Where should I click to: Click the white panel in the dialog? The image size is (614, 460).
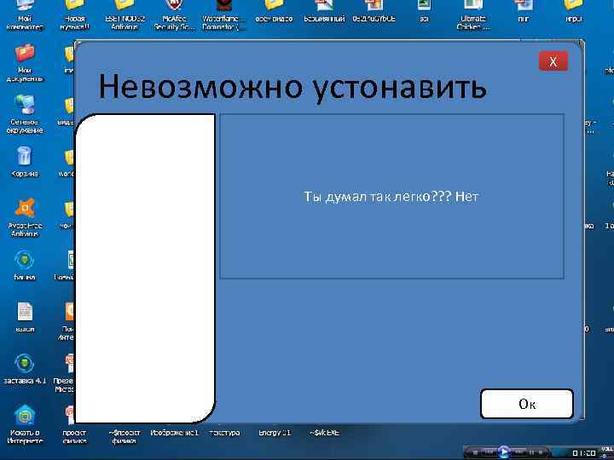[x=145, y=268]
